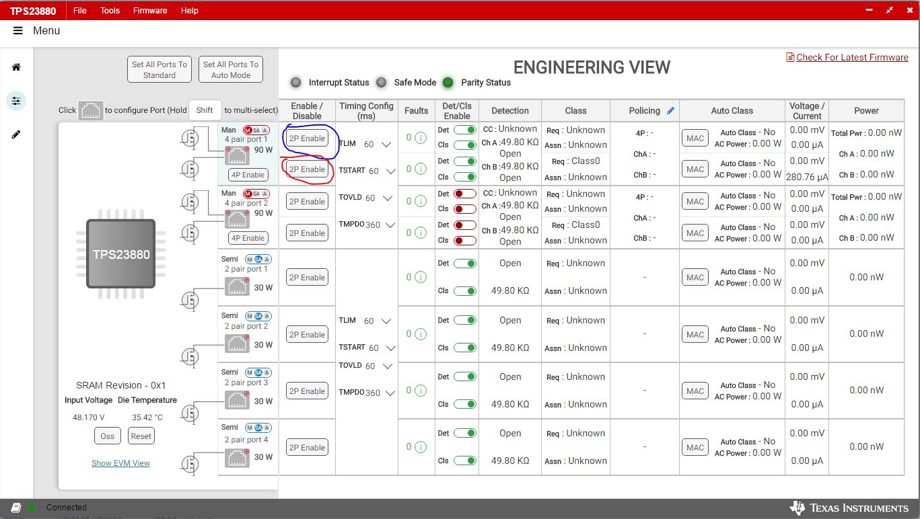This screenshot has height=519, width=920.
Task: Toggle Det for 2 pair port 3
Action: 464,376
